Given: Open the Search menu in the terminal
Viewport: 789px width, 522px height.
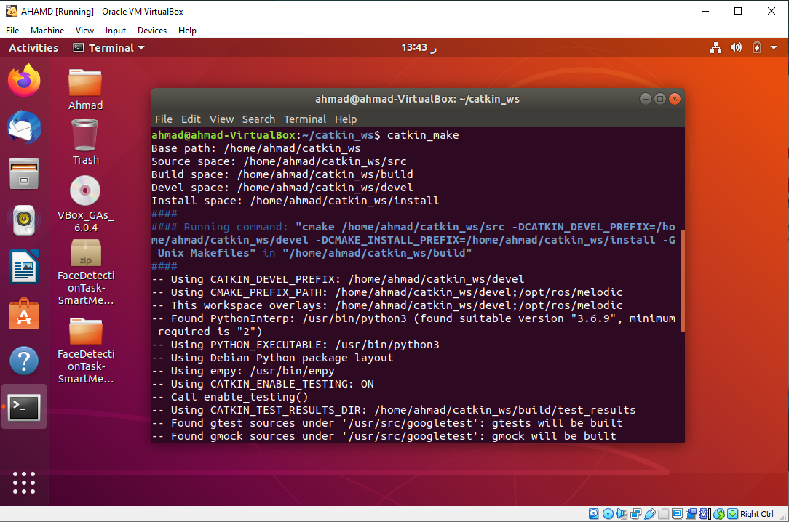Looking at the screenshot, I should [258, 119].
